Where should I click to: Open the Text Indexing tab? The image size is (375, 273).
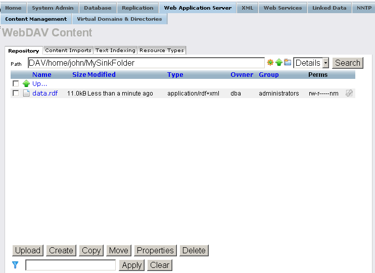[116, 51]
